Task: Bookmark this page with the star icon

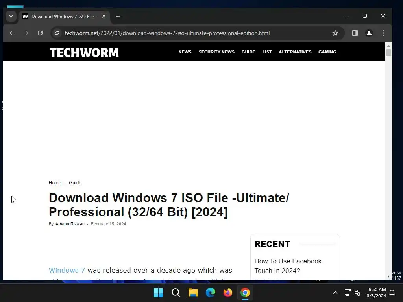Action: pyautogui.click(x=335, y=33)
